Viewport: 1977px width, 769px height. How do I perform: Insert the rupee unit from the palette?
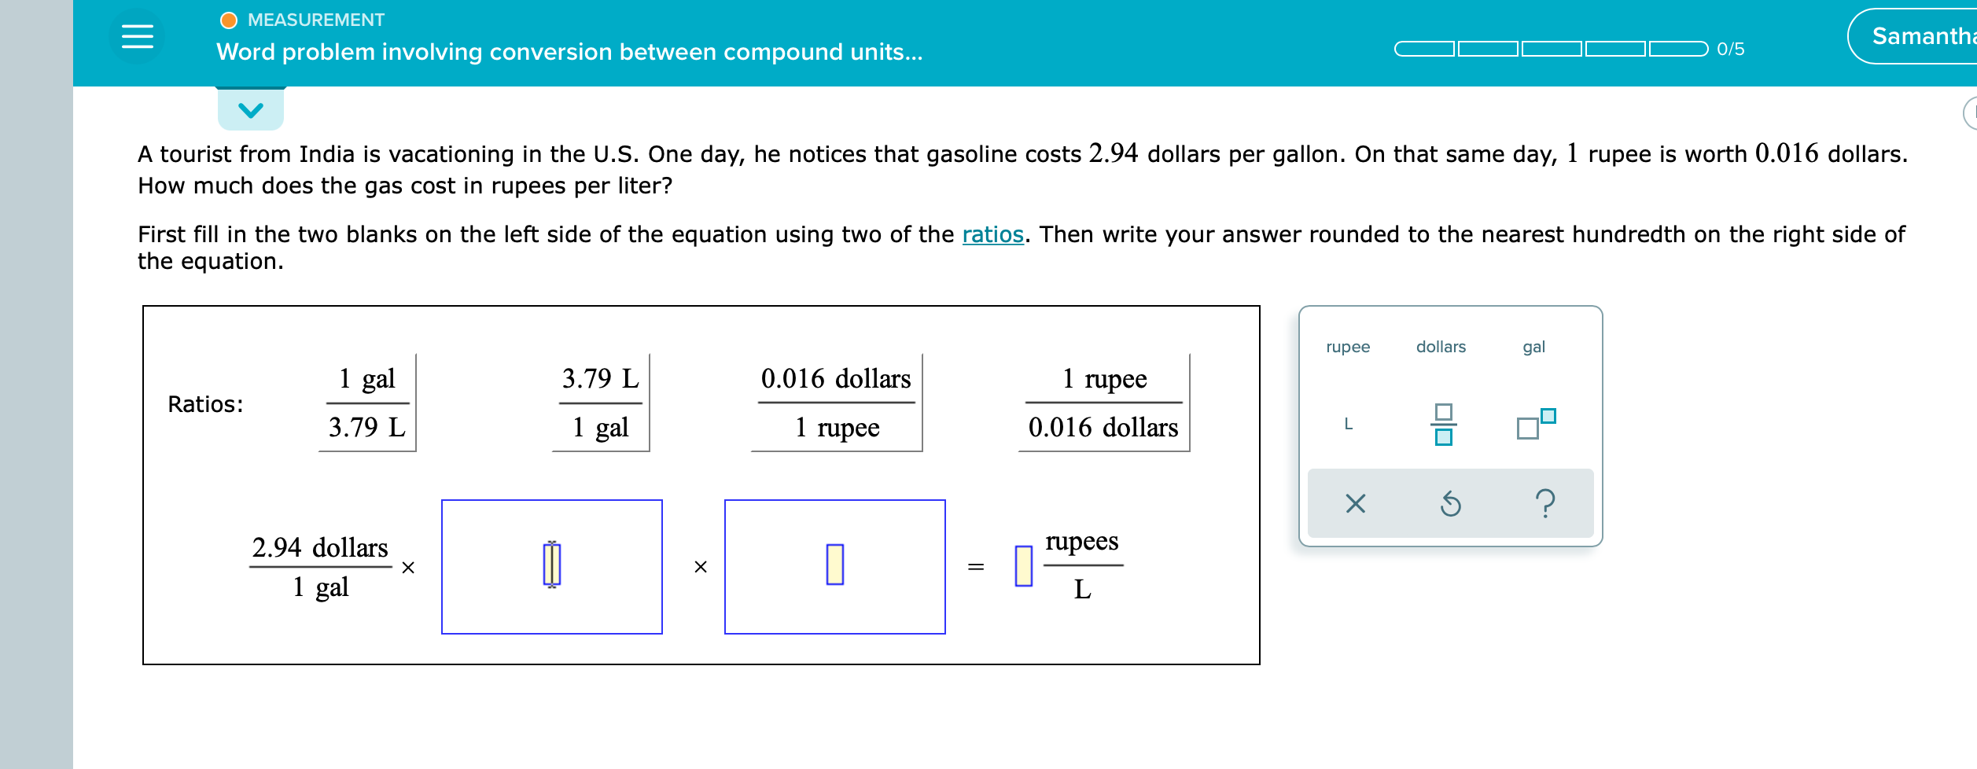point(1347,346)
